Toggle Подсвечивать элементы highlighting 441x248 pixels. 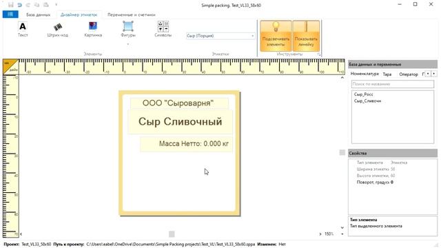tap(276, 36)
